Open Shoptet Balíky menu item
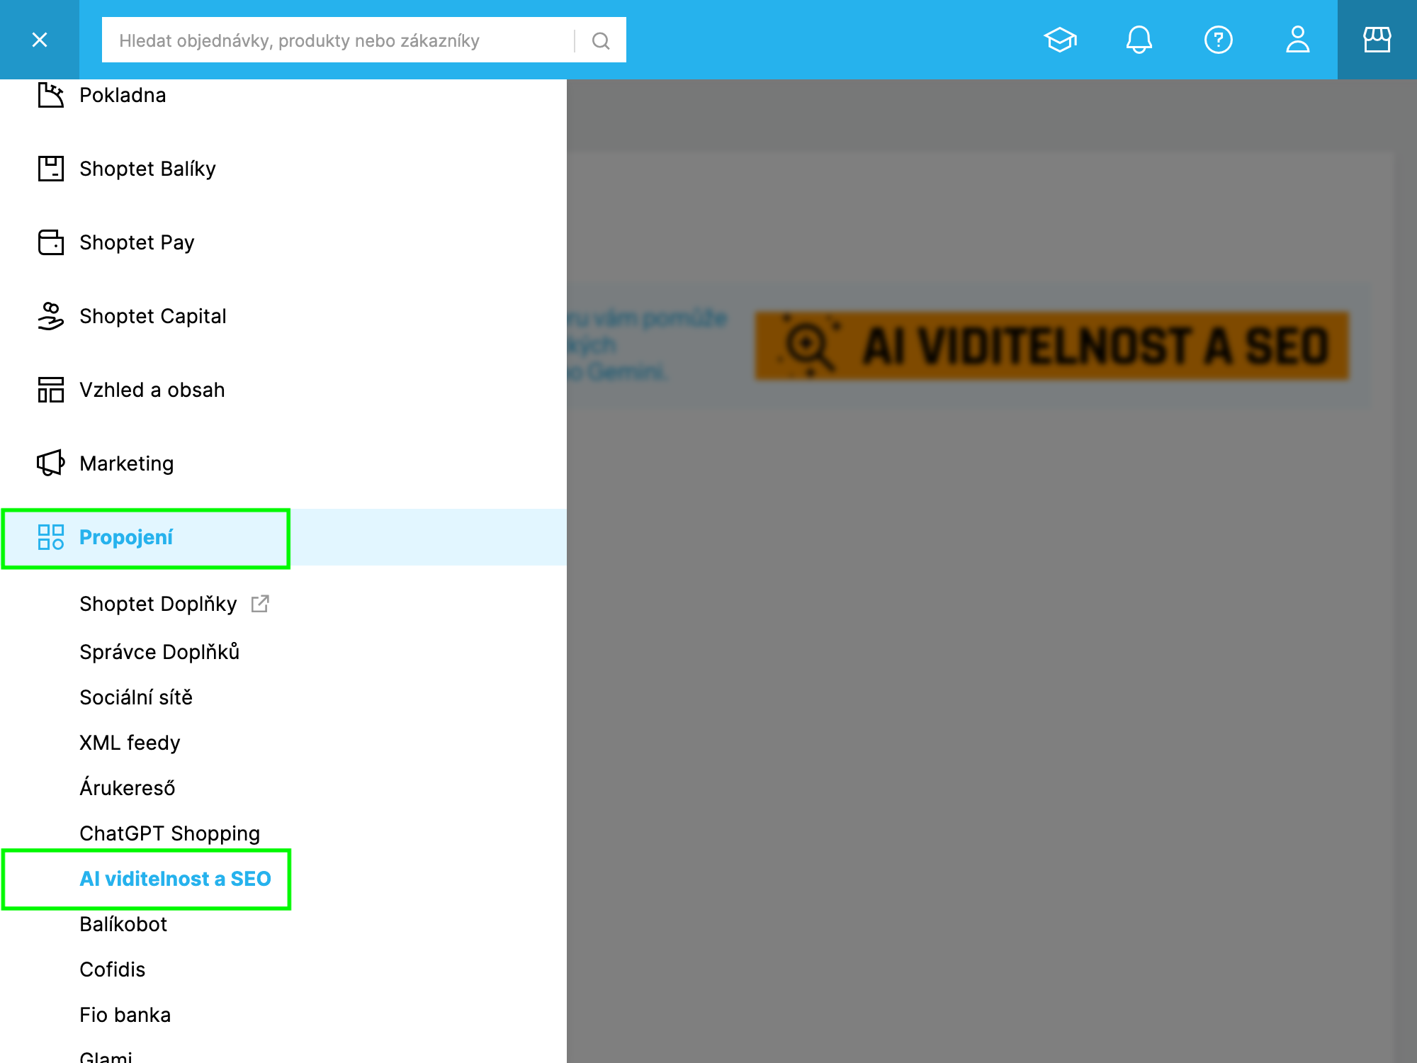1417x1063 pixels. pos(283,169)
